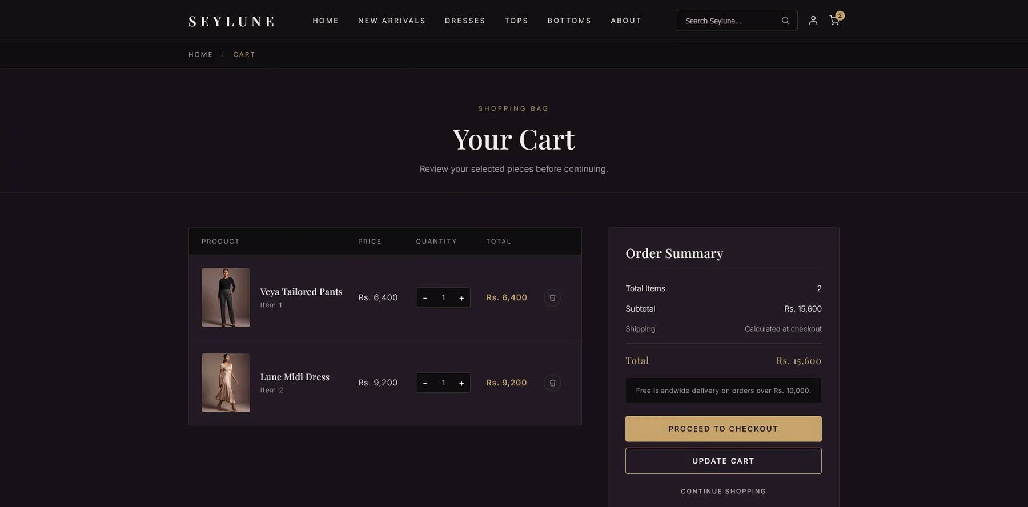Click the Seylune logo
1028x507 pixels.
231,21
